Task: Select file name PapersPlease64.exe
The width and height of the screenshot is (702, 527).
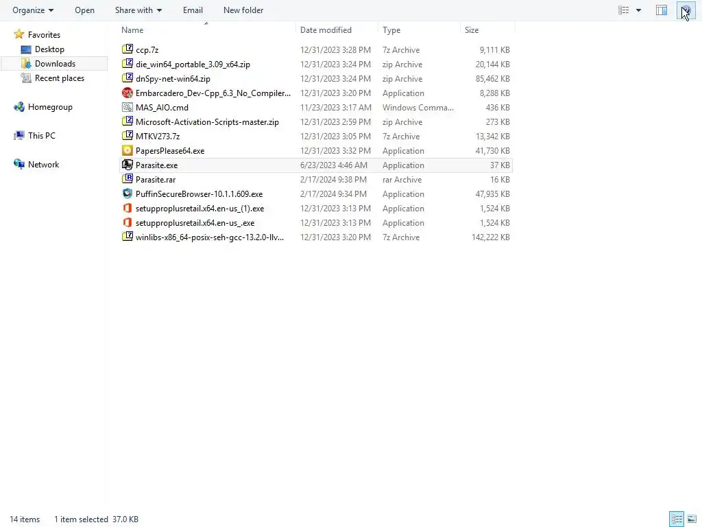Action: (170, 150)
